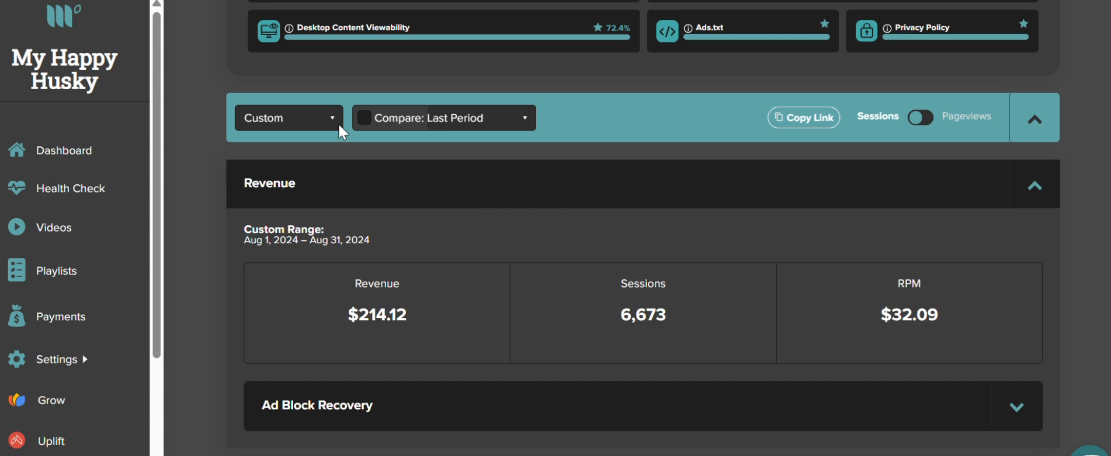The width and height of the screenshot is (1111, 456).
Task: Open the Videos section
Action: [54, 227]
